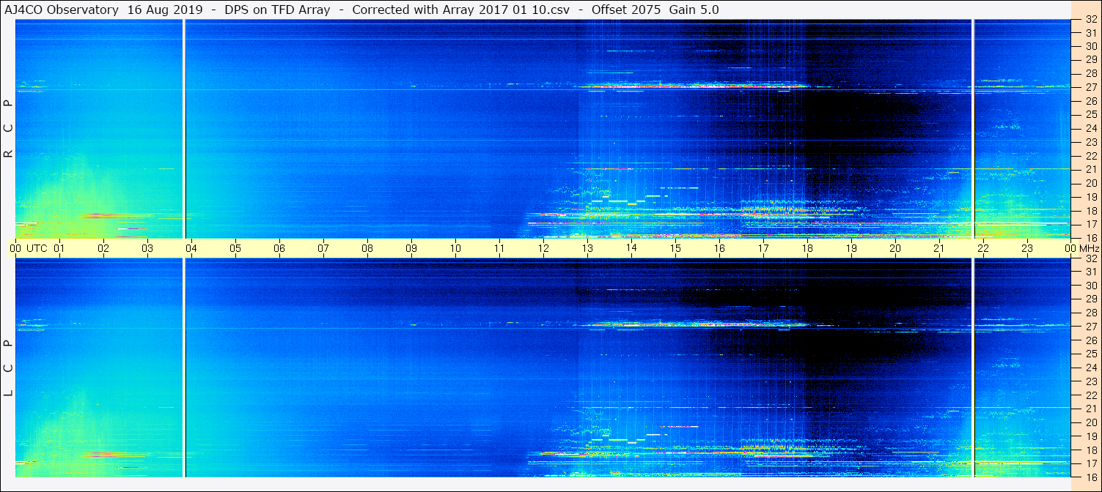Click hour "22" on the UTC time axis
This screenshot has height=492, width=1102.
click(x=983, y=248)
